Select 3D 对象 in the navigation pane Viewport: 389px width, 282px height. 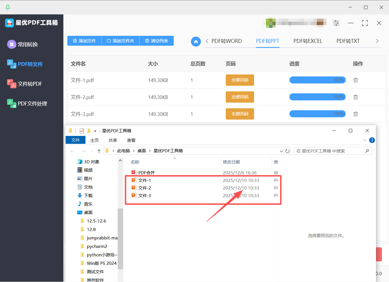pyautogui.click(x=88, y=162)
